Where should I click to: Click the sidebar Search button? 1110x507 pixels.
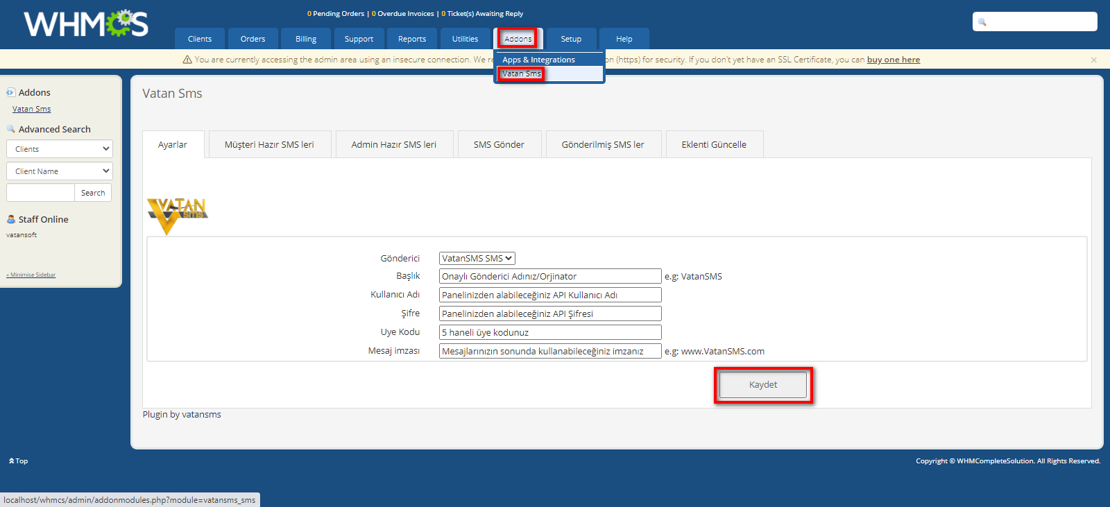pyautogui.click(x=93, y=193)
